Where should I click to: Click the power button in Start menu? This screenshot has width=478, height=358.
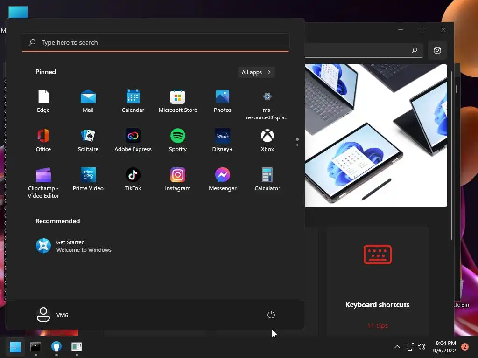[271, 315]
